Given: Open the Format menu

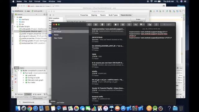Looking at the screenshot, I should click(x=37, y=1).
